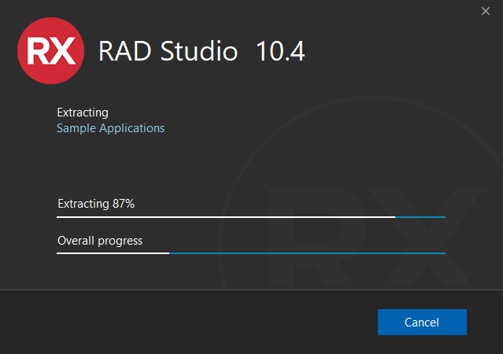Click the 'Sample Applications' text
This screenshot has height=354, width=503.
pos(110,128)
